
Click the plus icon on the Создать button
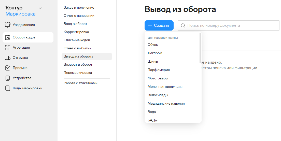click(x=150, y=25)
